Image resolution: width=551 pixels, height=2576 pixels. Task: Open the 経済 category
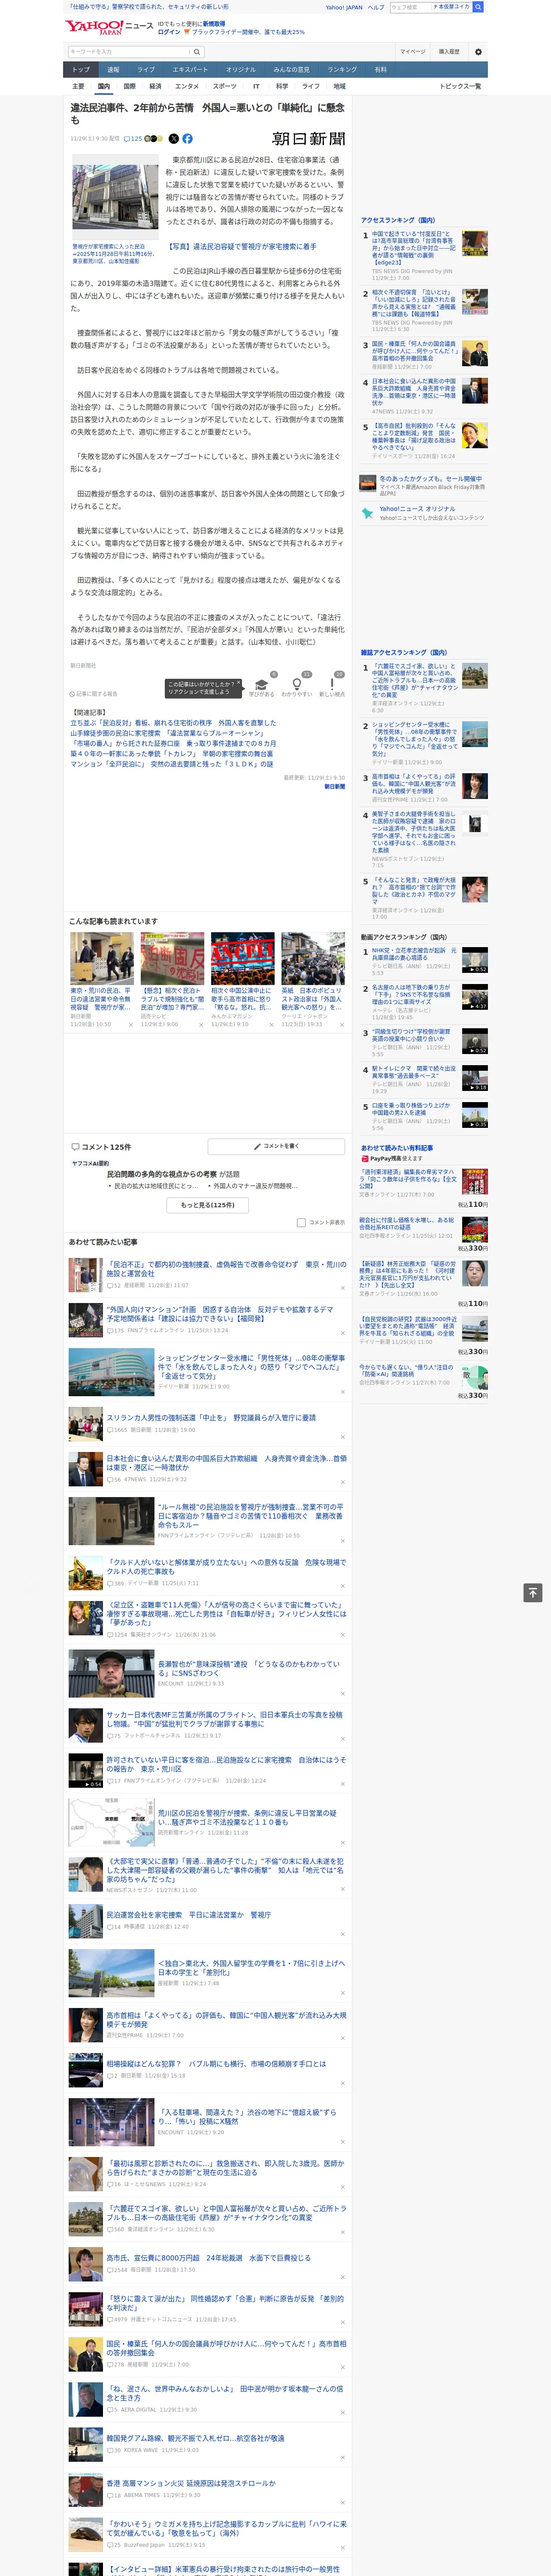155,86
